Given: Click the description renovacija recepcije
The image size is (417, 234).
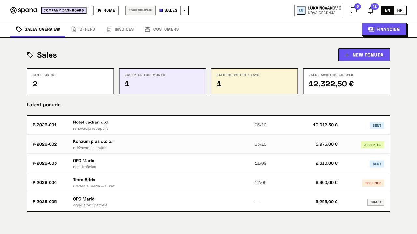Looking at the screenshot, I should tap(91, 128).
